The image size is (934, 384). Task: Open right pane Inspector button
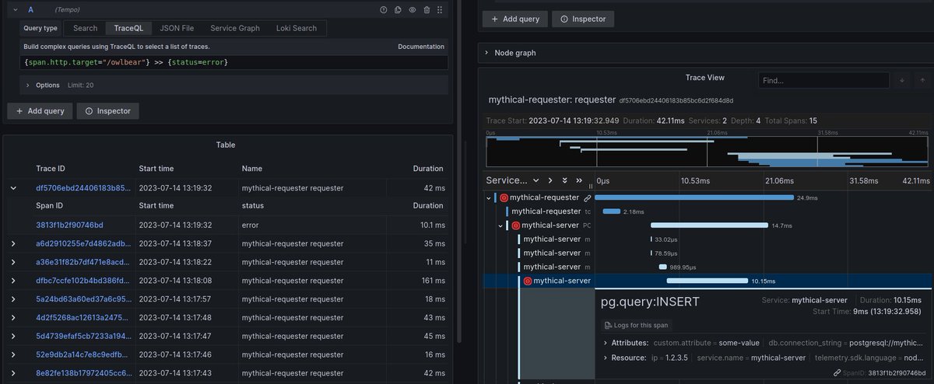click(x=583, y=19)
